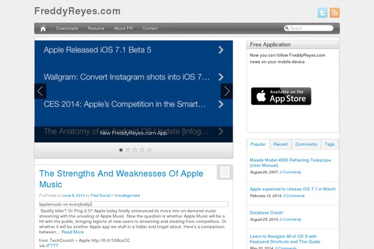Image resolution: width=374 pixels, height=249 pixels.
Task: Open the Resume menu item
Action: point(96,29)
